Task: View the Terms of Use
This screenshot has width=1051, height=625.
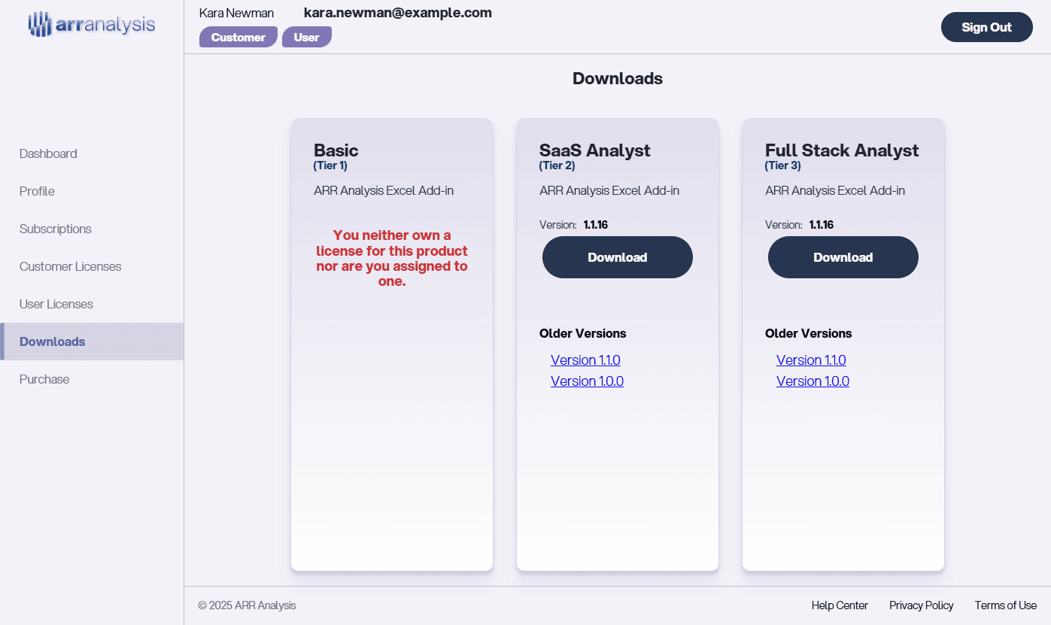Action: [1005, 605]
